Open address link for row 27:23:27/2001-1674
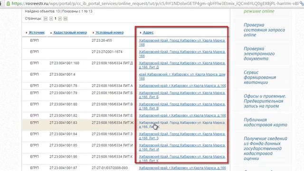This screenshot has height=171, width=304. (182, 54)
